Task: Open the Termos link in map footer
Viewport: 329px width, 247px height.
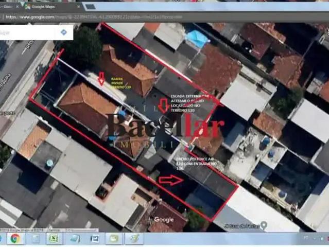Action: pyautogui.click(x=53, y=230)
